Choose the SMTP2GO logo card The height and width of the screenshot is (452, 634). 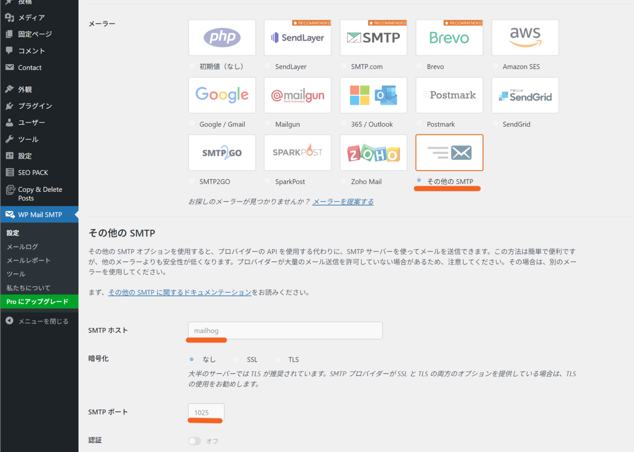click(222, 153)
